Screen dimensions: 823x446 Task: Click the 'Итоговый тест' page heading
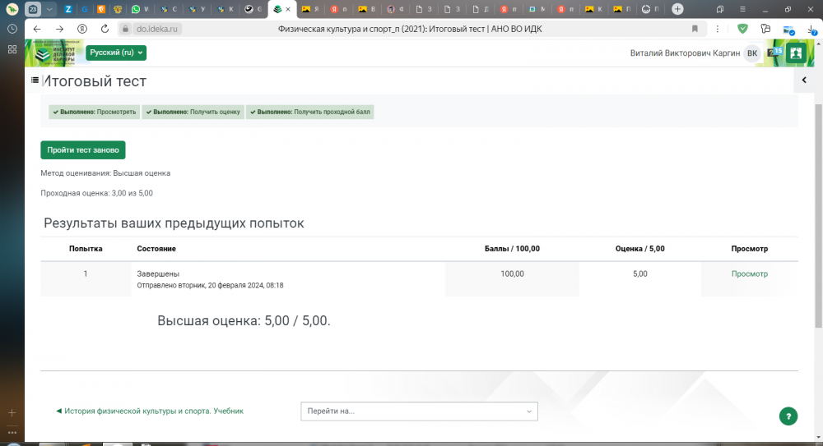click(95, 81)
